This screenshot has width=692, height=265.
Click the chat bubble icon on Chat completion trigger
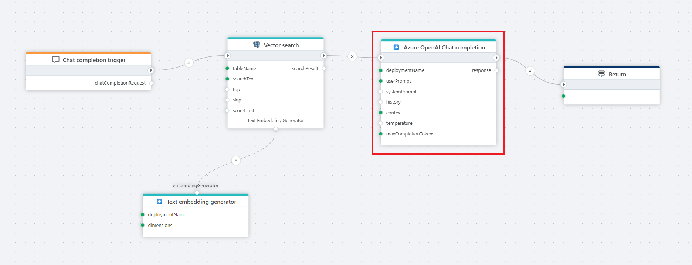pos(56,59)
